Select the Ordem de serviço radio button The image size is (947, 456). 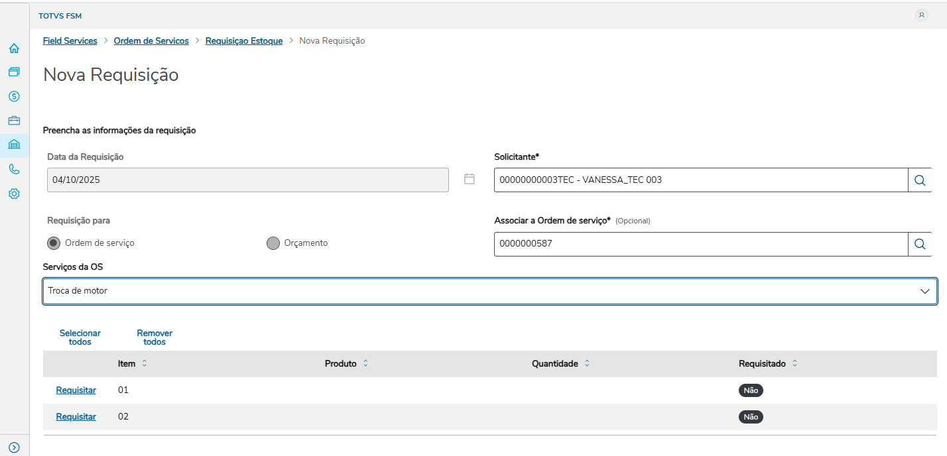pyautogui.click(x=54, y=243)
